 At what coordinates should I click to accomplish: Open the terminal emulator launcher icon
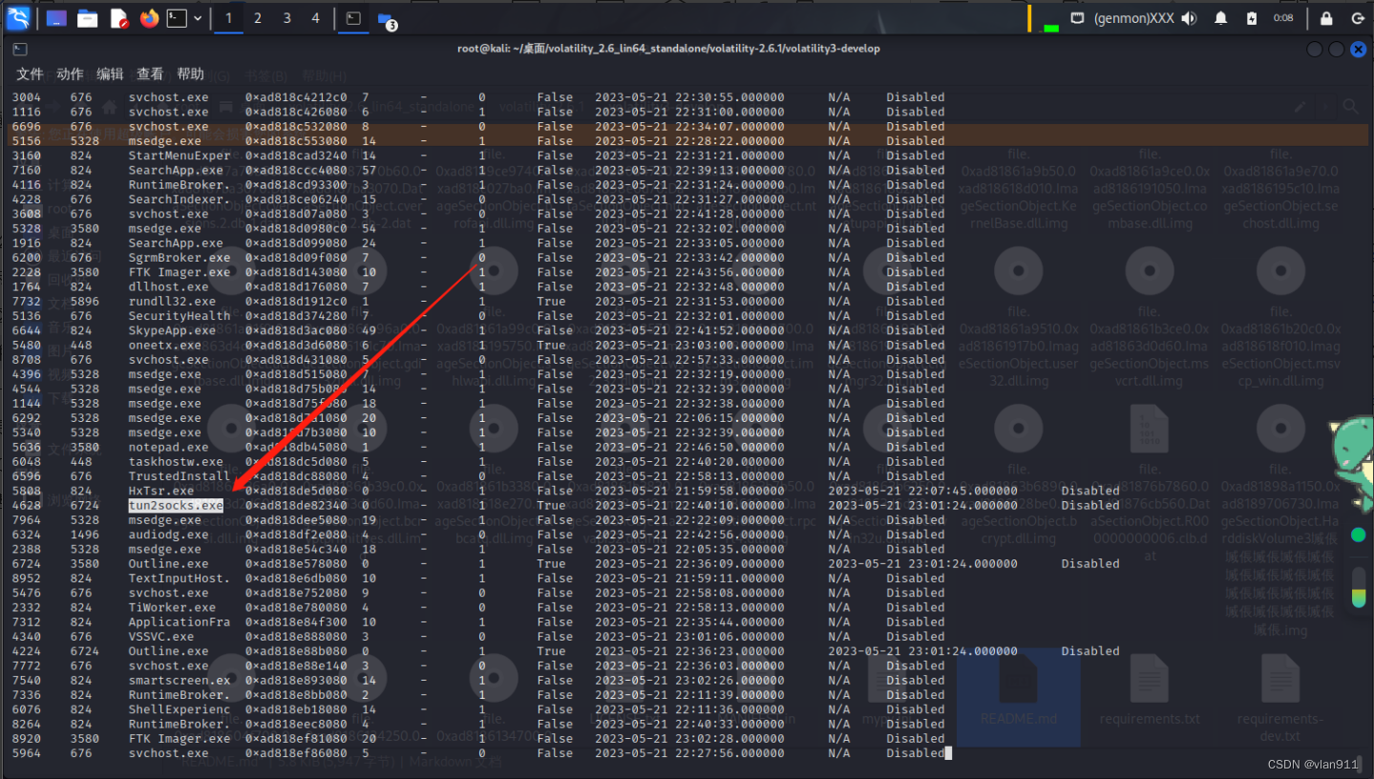coord(177,18)
